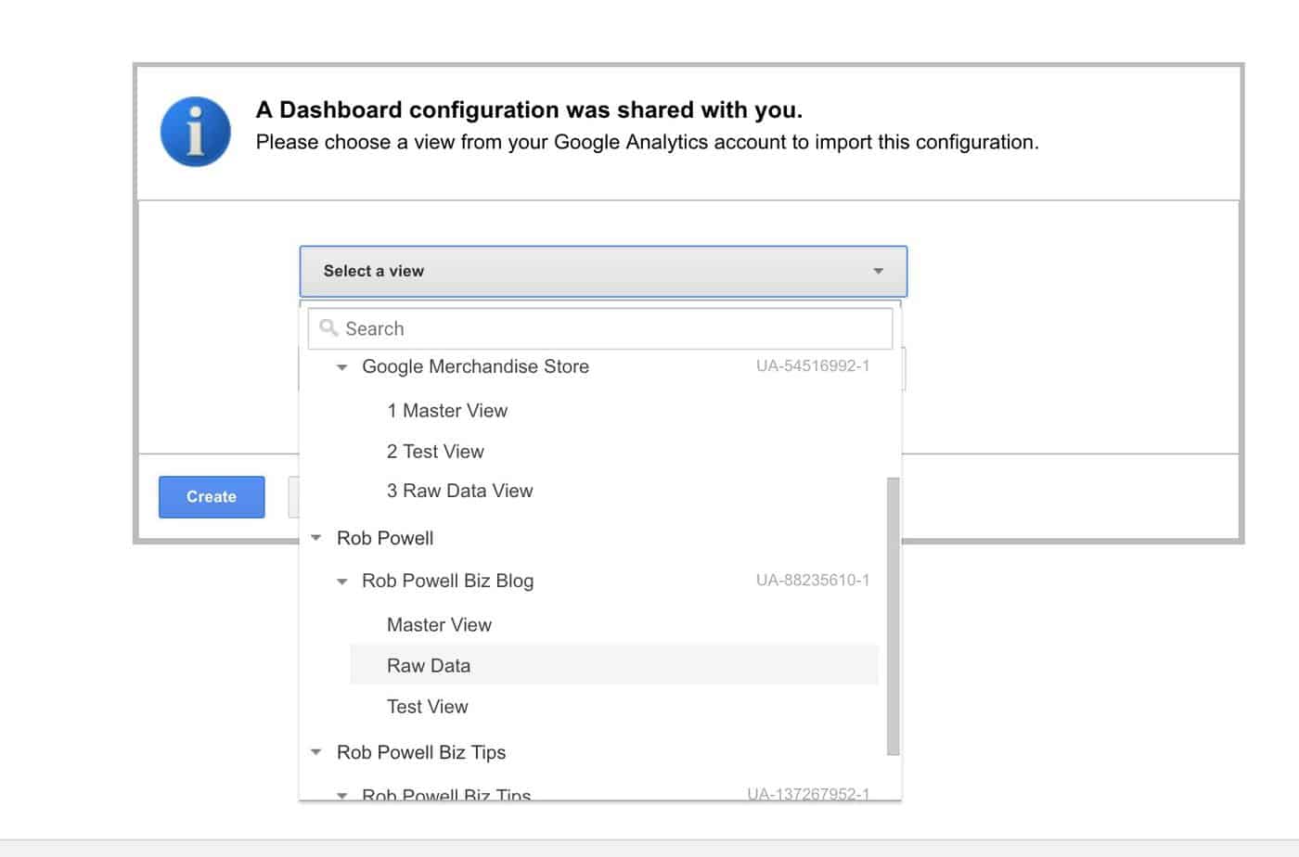Select Test View under Biz Blog
Screen dimensions: 1299x857
[427, 707]
